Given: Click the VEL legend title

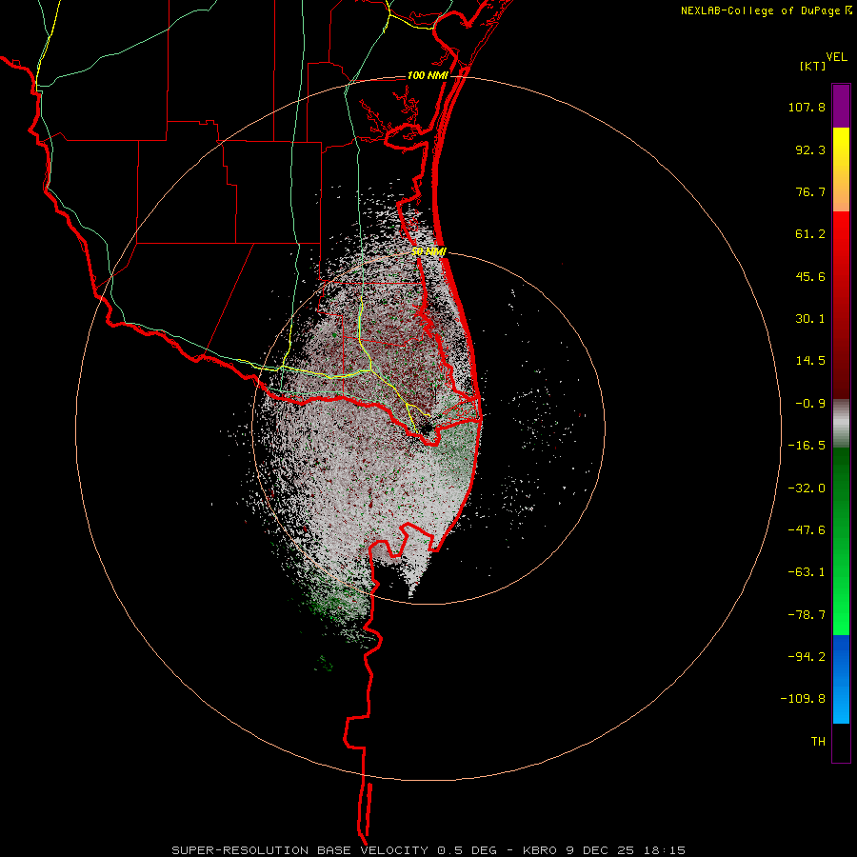Looking at the screenshot, I should (x=836, y=57).
